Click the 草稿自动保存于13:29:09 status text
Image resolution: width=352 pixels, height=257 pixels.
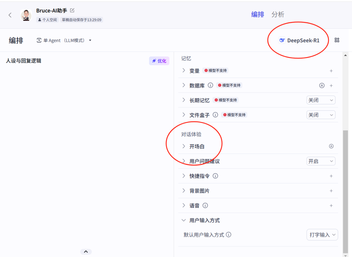tap(81, 20)
